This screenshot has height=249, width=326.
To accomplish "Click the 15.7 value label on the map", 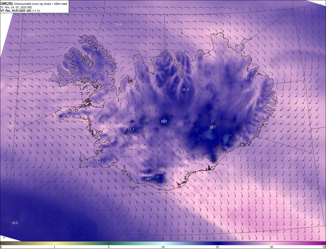I will tap(131, 130).
